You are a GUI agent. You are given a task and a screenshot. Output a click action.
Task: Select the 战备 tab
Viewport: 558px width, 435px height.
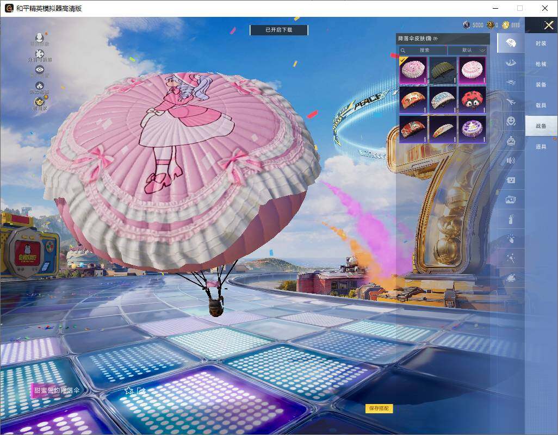coord(541,126)
